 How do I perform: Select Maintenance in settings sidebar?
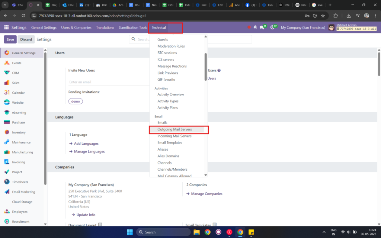pos(22,142)
